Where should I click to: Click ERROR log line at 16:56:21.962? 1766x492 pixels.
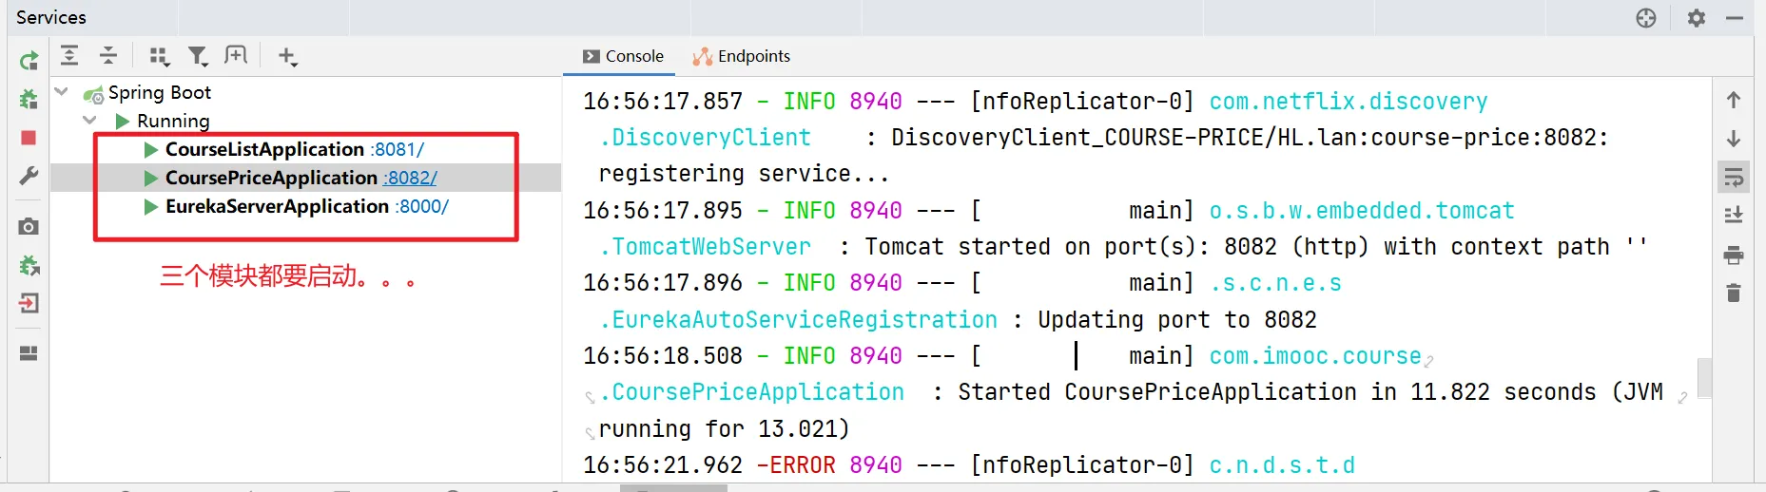click(969, 464)
